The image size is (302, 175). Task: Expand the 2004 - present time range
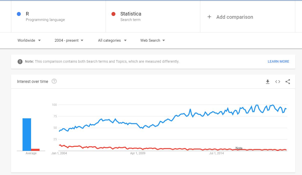pos(69,40)
